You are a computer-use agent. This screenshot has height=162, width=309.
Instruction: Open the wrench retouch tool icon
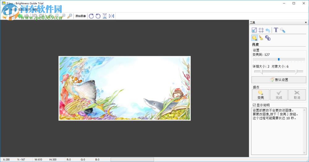[282, 30]
